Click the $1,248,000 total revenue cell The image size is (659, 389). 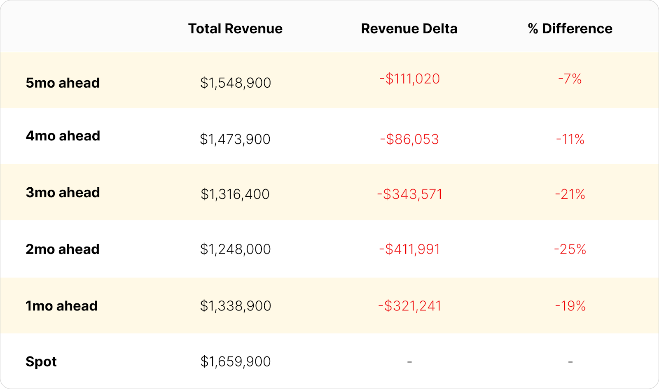click(236, 249)
